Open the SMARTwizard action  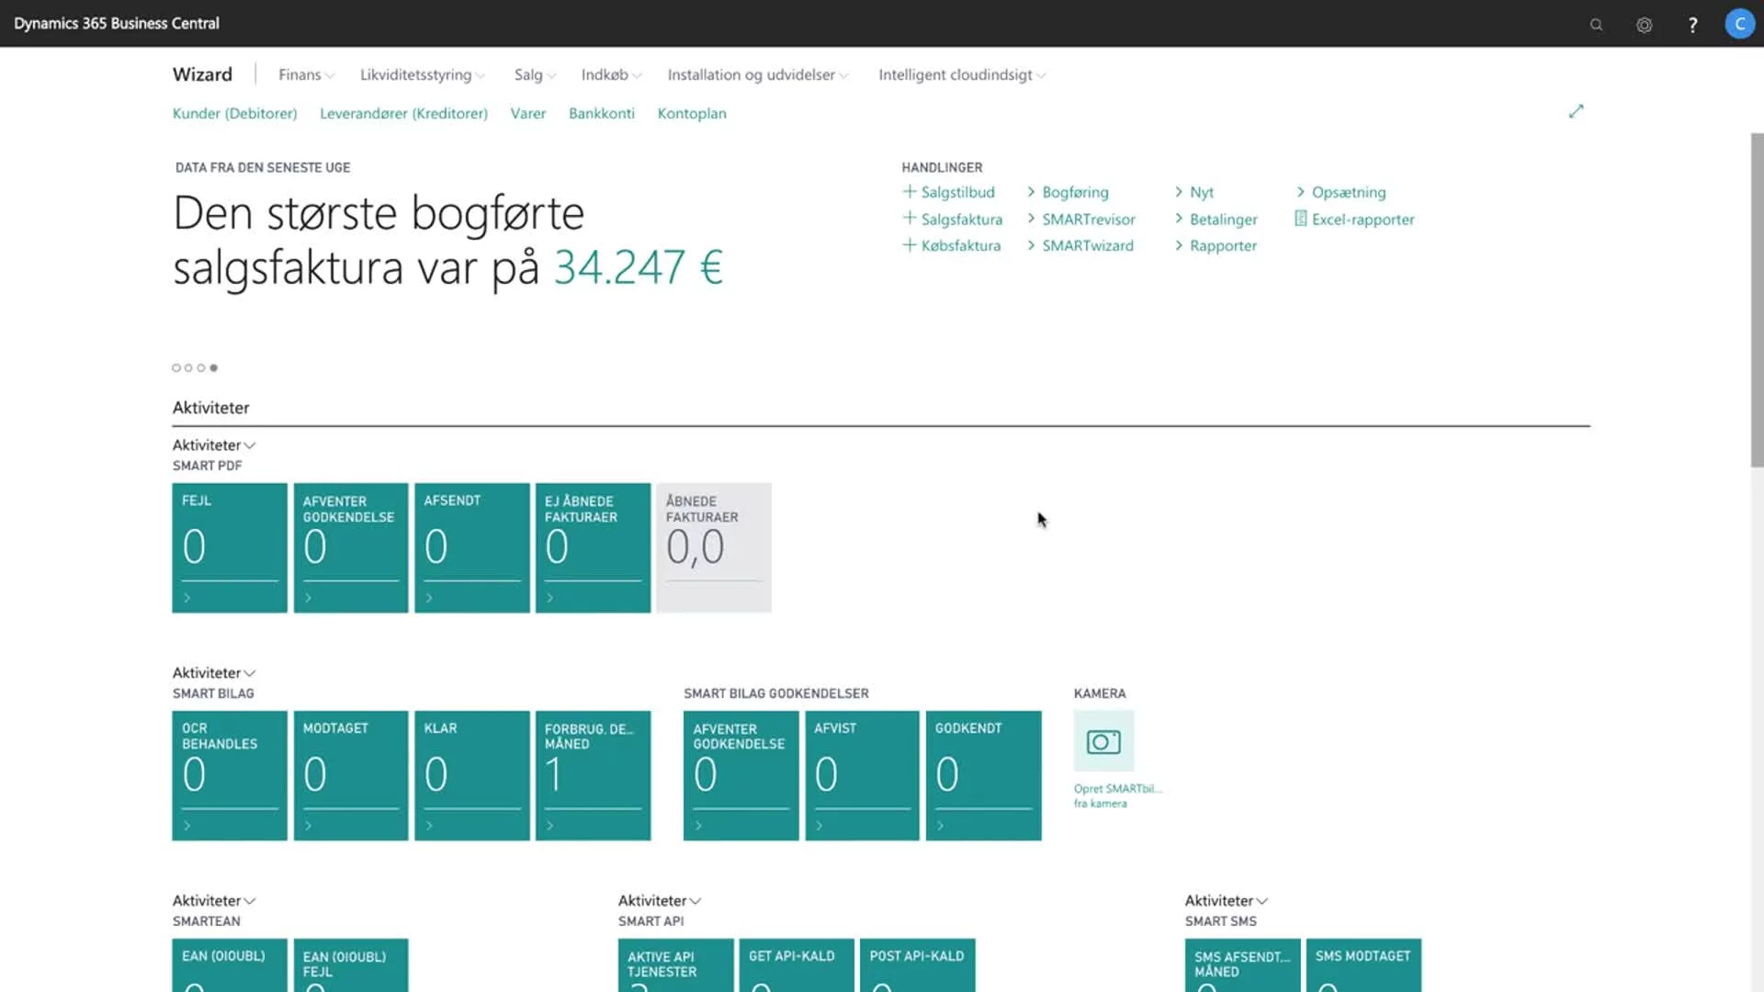1080,245
